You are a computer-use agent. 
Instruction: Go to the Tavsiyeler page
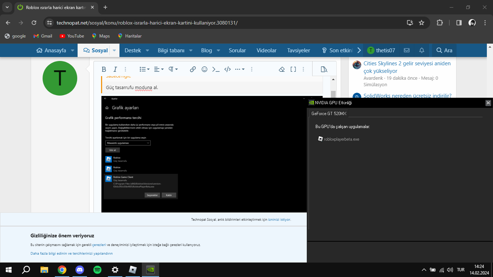(298, 50)
